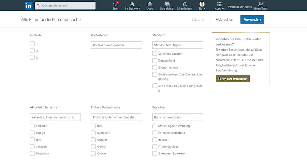Select Marketing und Werbung industry checkbox
Viewport: 307px width, 164px height.
click(x=154, y=126)
